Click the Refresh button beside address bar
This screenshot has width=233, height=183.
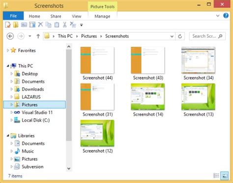pyautogui.click(x=180, y=36)
